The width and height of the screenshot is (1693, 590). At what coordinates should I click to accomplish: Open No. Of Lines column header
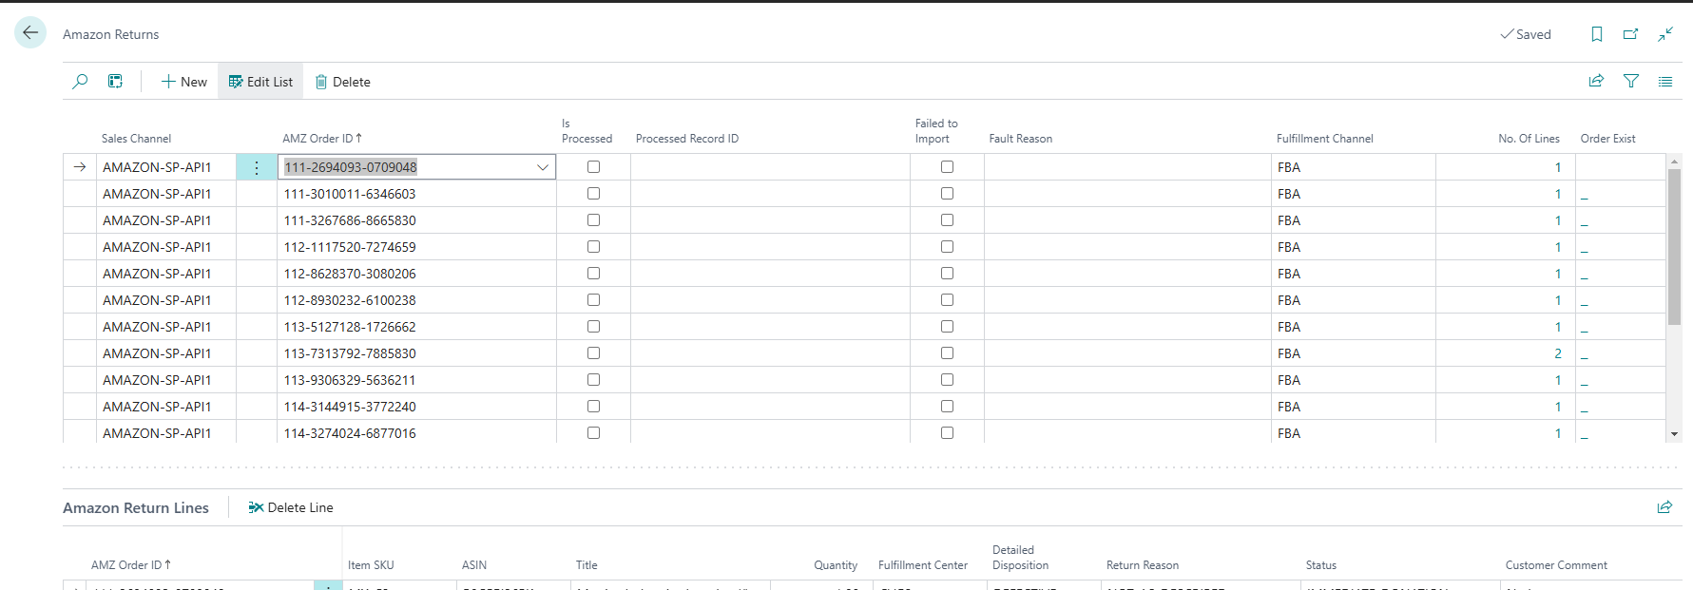click(x=1529, y=139)
